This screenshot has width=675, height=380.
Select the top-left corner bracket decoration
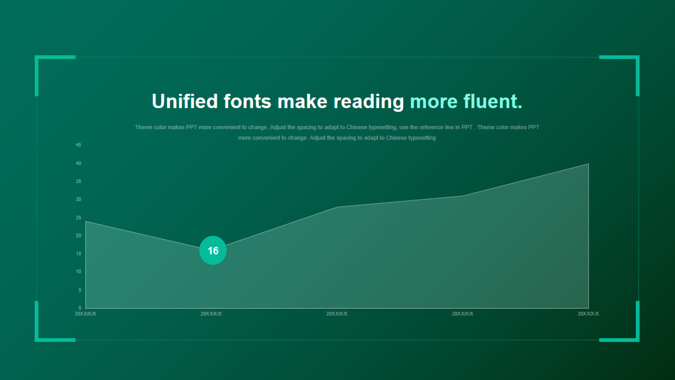click(x=55, y=75)
